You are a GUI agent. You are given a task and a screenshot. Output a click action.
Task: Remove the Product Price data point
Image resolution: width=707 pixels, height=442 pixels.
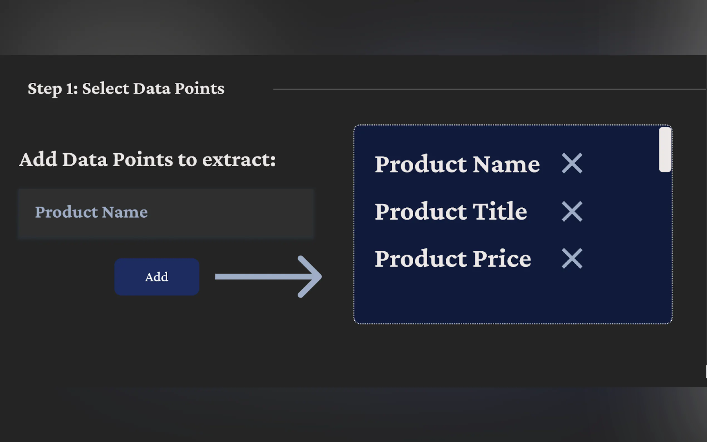point(572,258)
